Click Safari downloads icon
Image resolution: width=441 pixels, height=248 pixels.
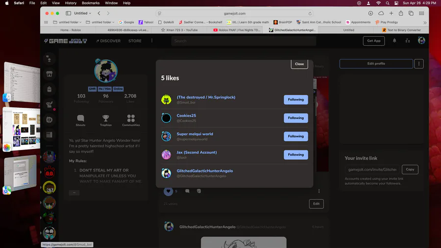(x=370, y=13)
